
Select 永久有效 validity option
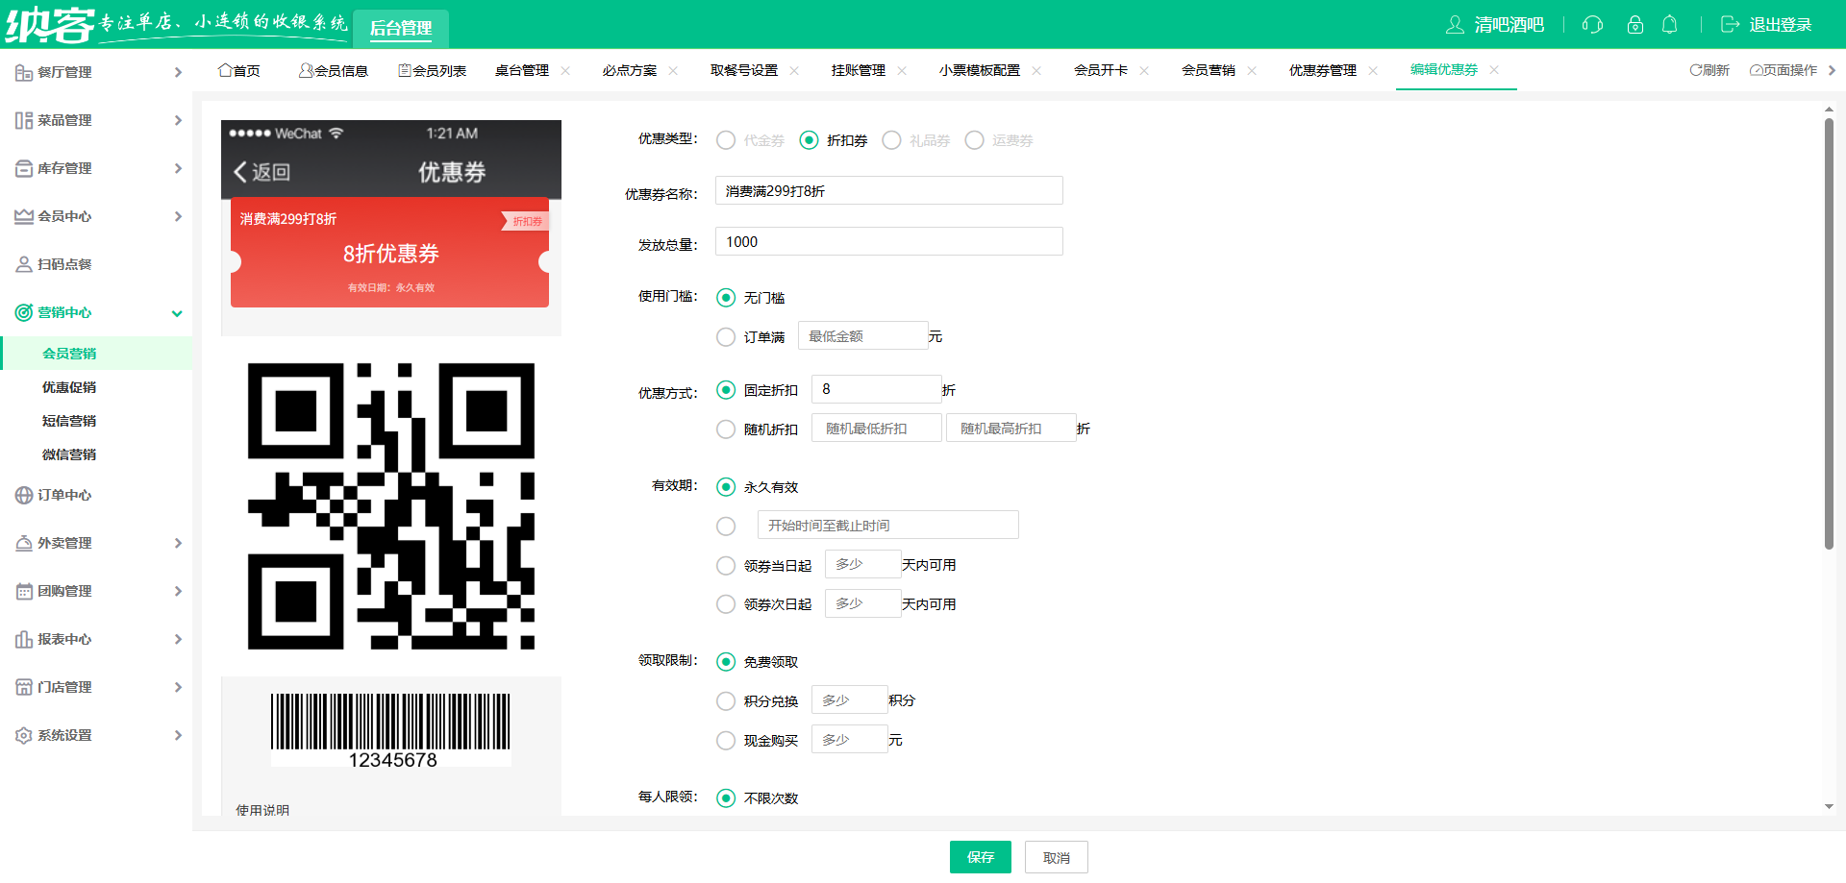coord(726,487)
